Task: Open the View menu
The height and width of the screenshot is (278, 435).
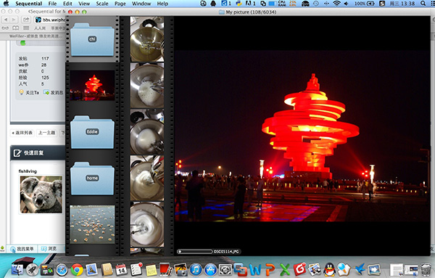Action: click(x=84, y=4)
